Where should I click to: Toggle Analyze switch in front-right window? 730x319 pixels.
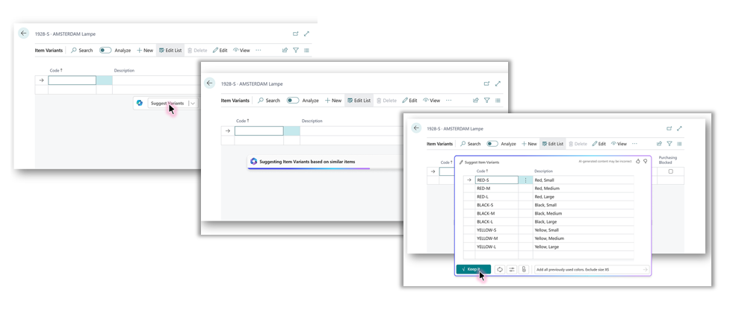492,144
